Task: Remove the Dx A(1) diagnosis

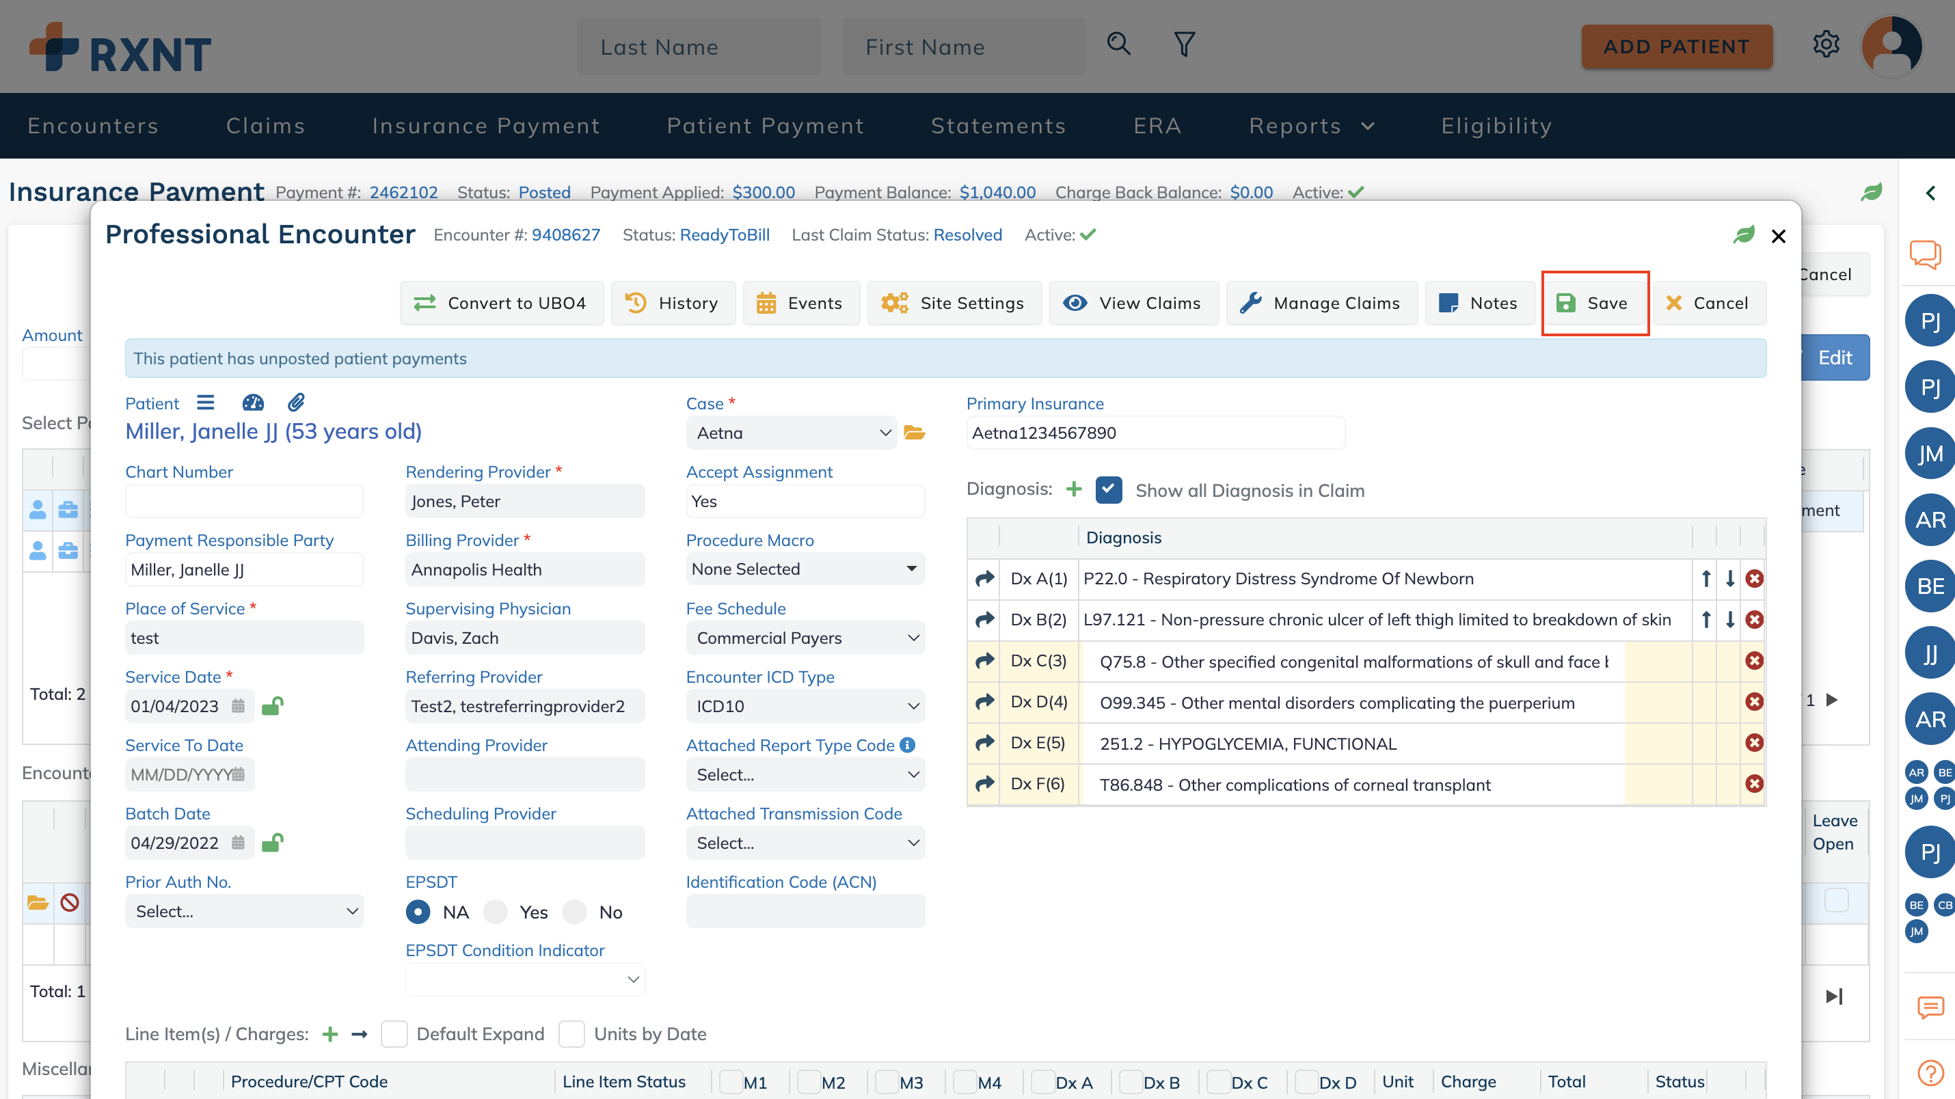Action: [x=1754, y=578]
